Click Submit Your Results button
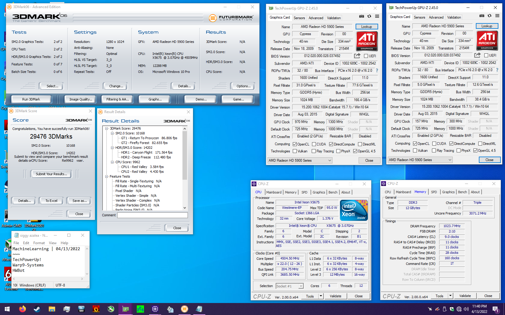Viewport: 505px width, 315px height. tap(51, 174)
